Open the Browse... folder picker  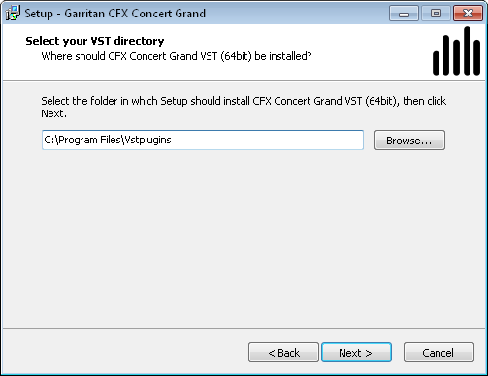pyautogui.click(x=409, y=141)
